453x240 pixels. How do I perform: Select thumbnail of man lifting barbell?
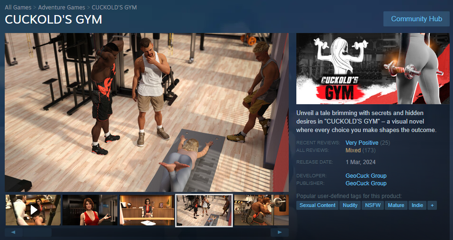click(x=261, y=210)
